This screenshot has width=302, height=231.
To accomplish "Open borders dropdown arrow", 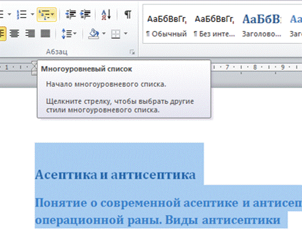I will point(126,33).
